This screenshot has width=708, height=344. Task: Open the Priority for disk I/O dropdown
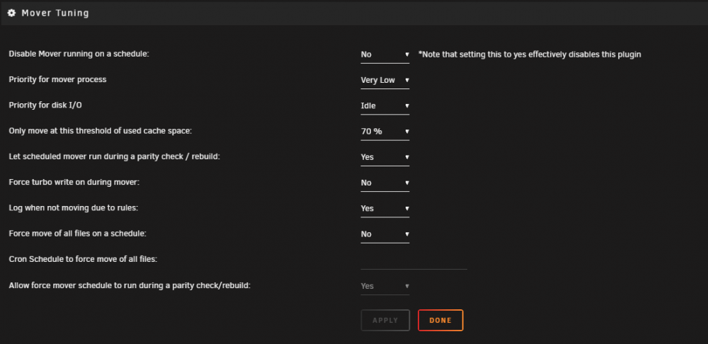pyautogui.click(x=384, y=106)
